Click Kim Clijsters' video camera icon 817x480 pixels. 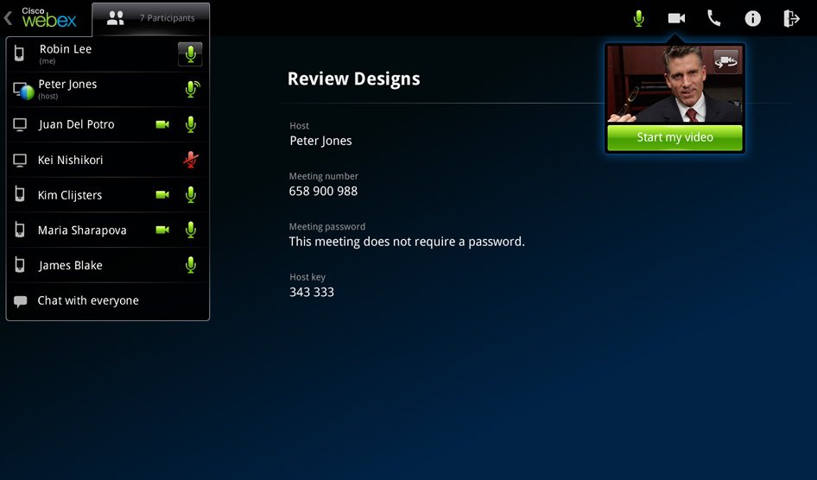click(161, 195)
